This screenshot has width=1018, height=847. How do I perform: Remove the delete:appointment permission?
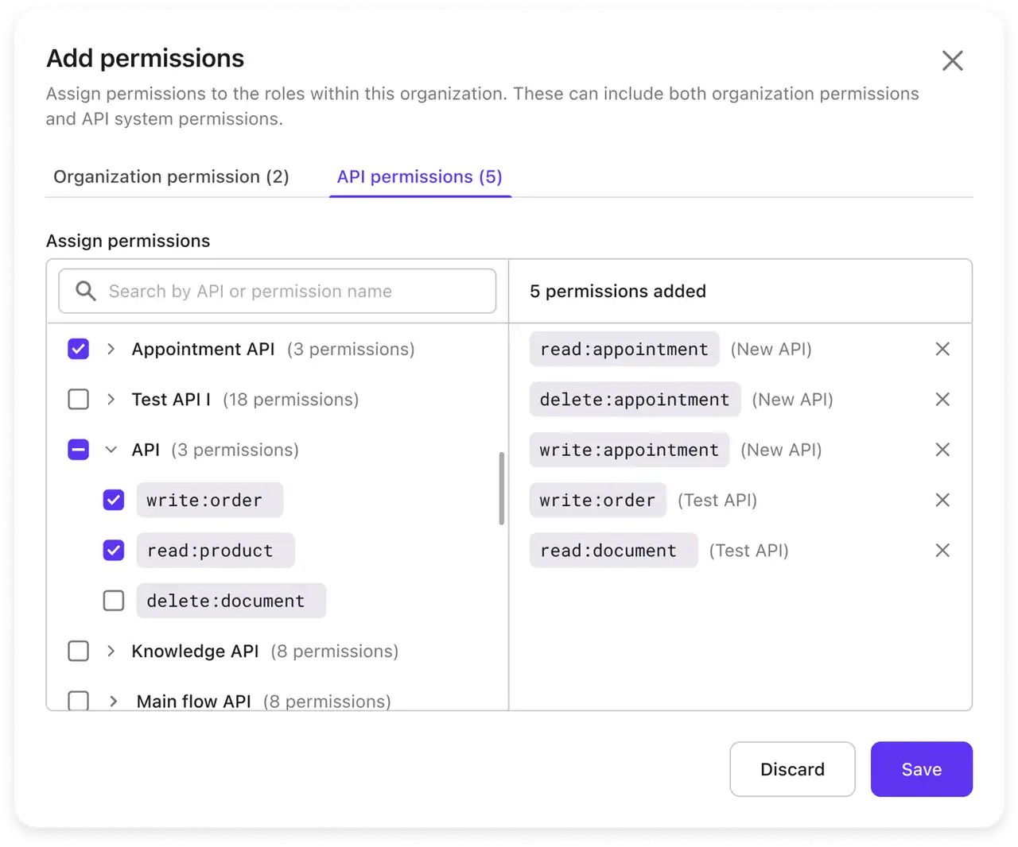pyautogui.click(x=942, y=400)
